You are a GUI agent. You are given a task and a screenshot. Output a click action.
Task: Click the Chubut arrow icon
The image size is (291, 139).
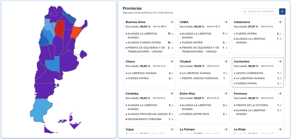226,61
